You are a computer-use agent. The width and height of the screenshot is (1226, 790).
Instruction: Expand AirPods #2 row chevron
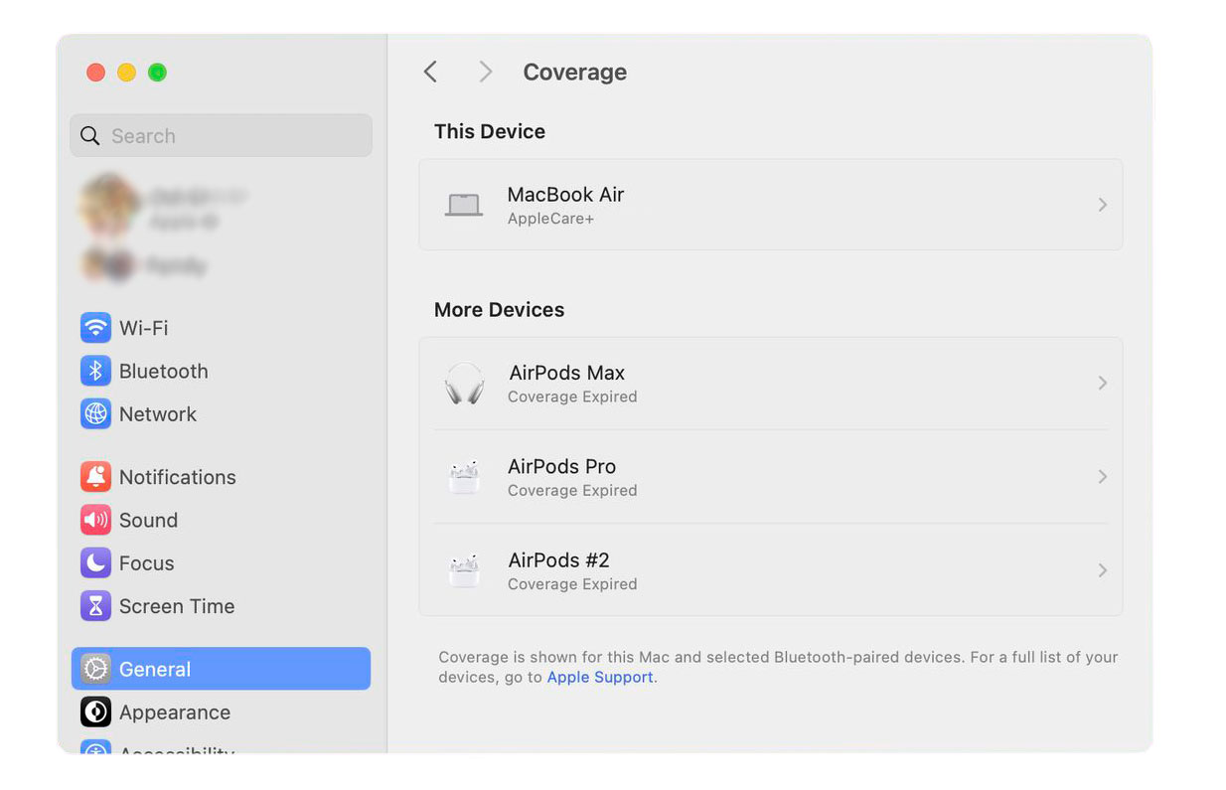point(1102,570)
